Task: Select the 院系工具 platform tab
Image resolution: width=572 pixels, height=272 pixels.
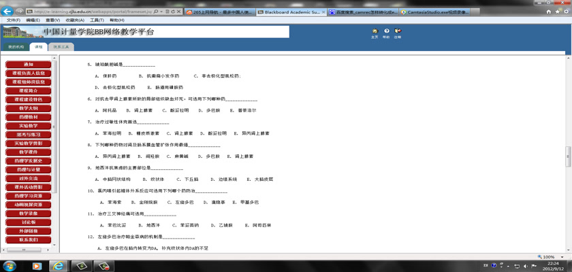Action: 61,47
